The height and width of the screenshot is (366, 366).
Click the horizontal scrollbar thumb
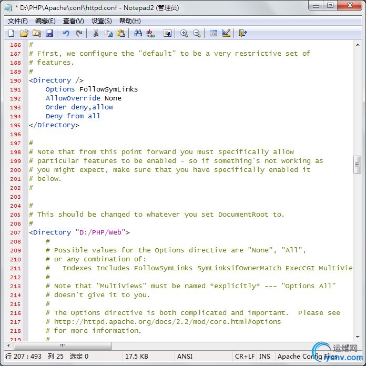tap(63, 345)
